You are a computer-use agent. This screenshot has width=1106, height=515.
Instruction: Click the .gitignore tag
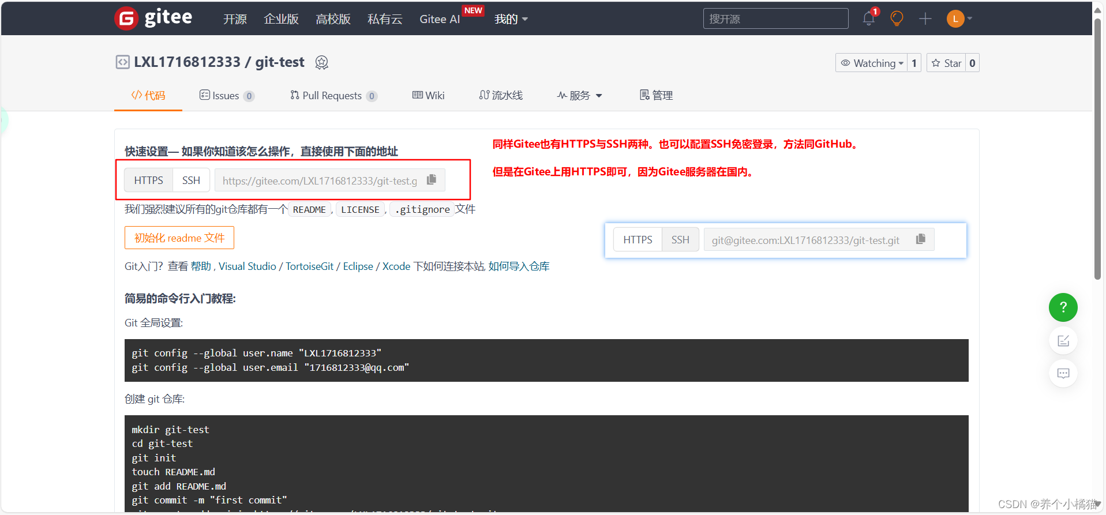(422, 209)
